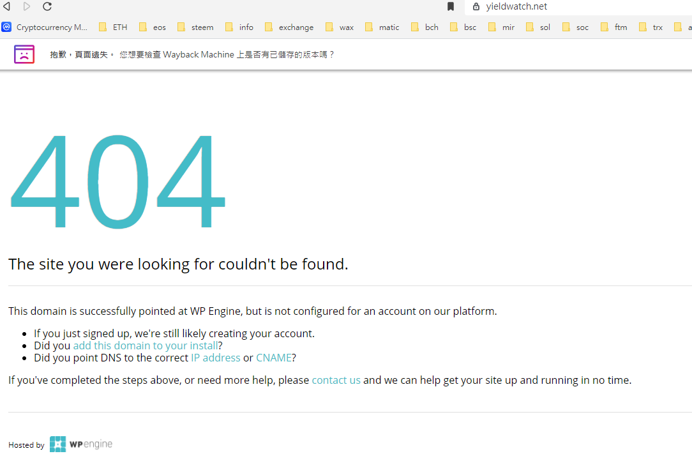Open the trx bookmarks folder

click(x=651, y=27)
